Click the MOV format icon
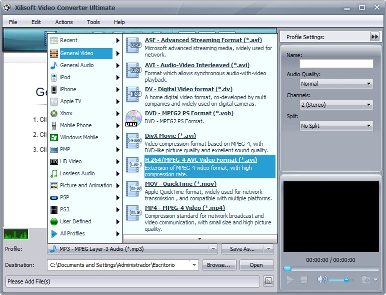Image resolution: width=386 pixels, height=295 pixels. 133,189
